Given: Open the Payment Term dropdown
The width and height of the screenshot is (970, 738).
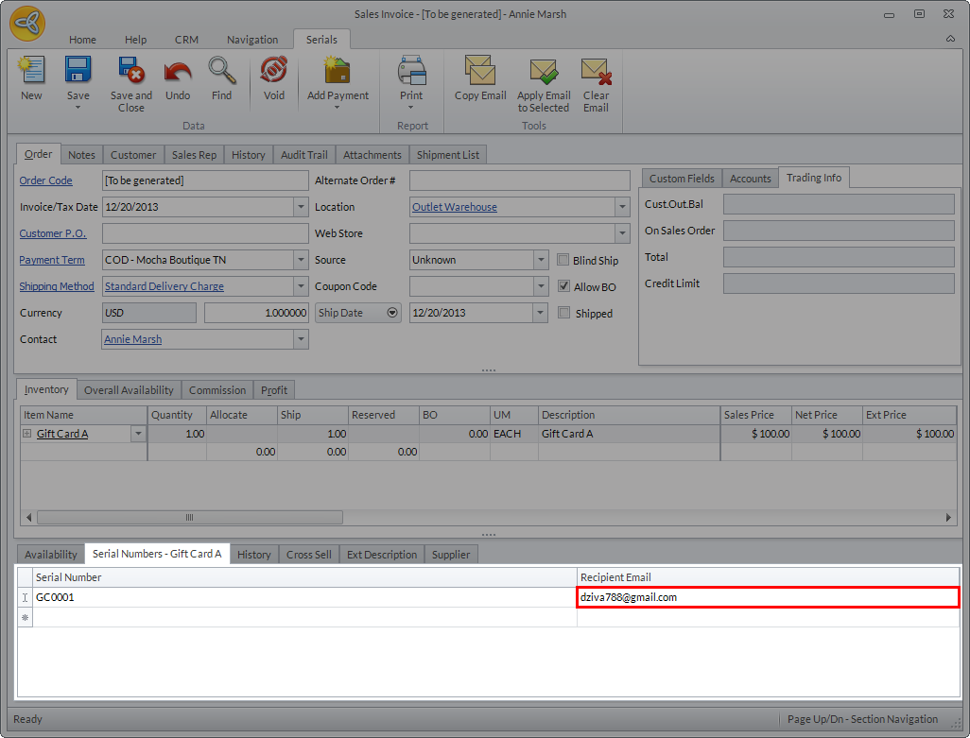Looking at the screenshot, I should point(301,260).
